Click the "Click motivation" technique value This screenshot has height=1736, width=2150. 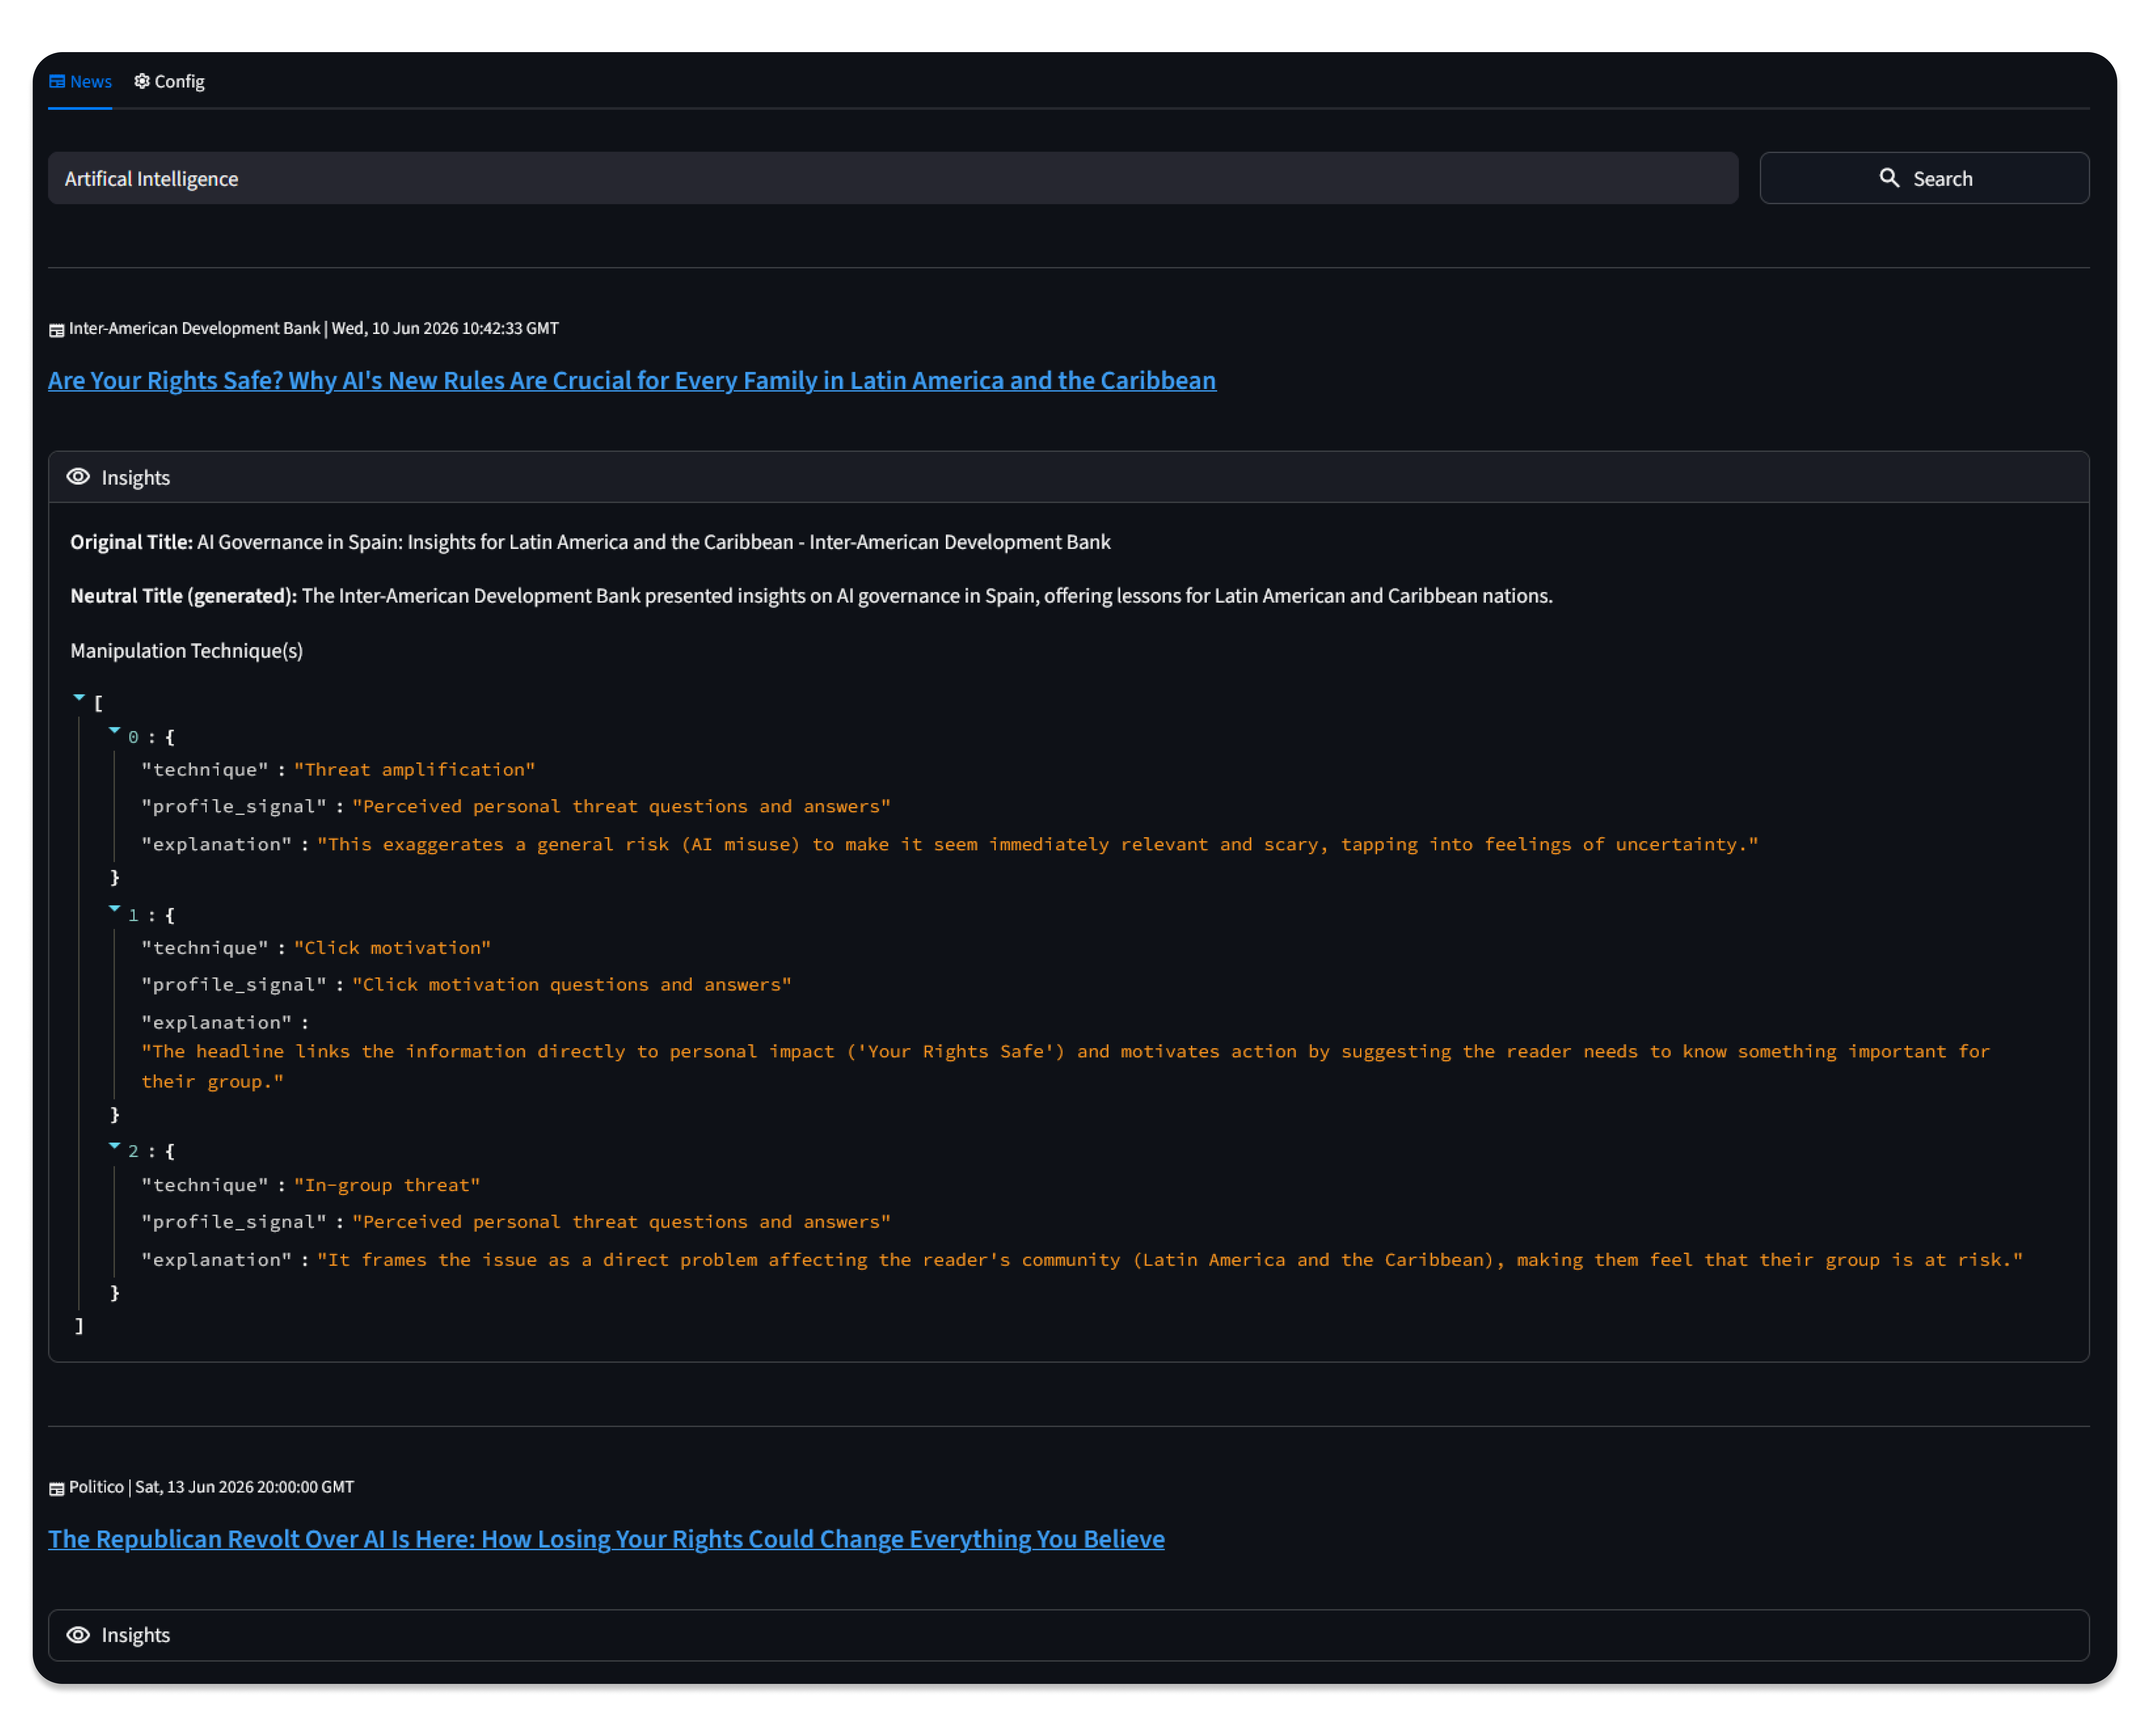(x=392, y=948)
